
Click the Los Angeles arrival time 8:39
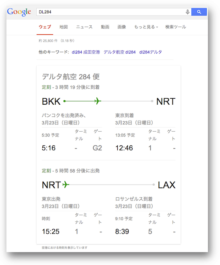(x=122, y=232)
